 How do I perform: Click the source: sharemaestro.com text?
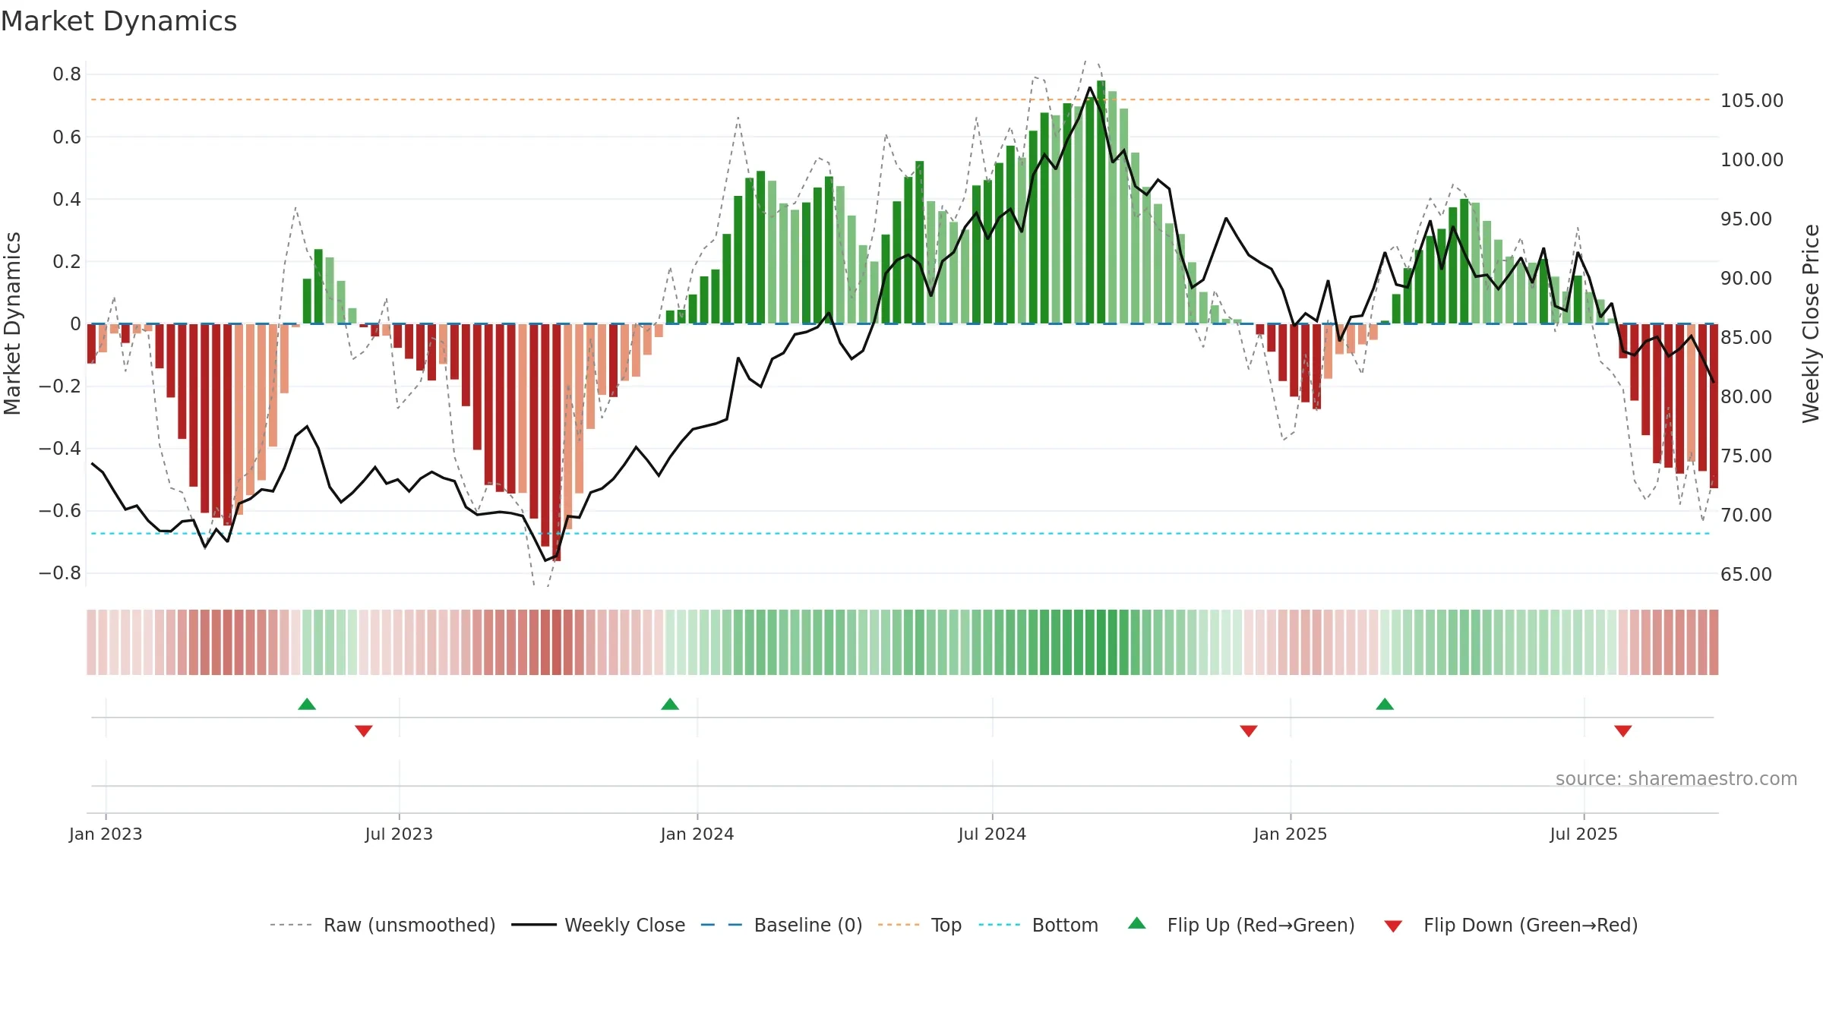pos(1676,778)
